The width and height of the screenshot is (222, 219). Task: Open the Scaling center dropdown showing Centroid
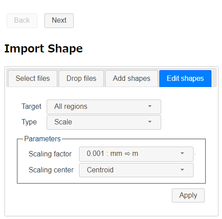(x=136, y=170)
